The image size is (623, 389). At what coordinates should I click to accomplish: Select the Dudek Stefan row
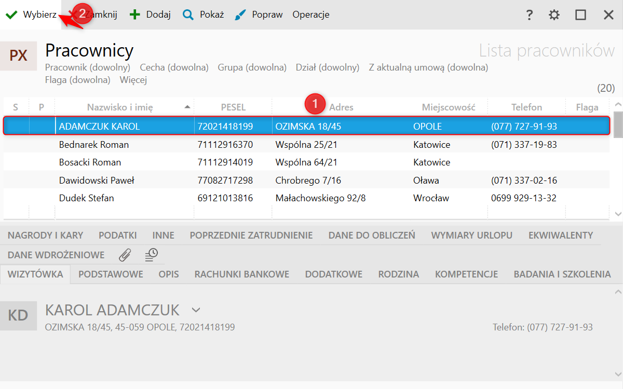(306, 198)
